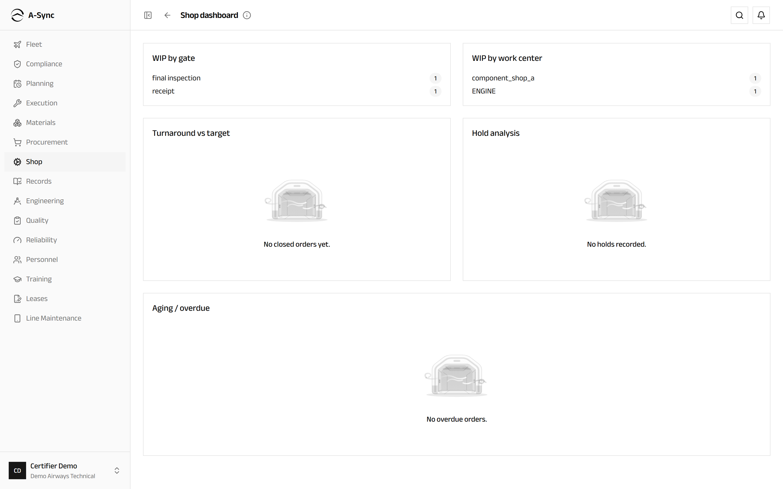
Task: Click the Reliability gauge icon
Action: click(x=17, y=240)
